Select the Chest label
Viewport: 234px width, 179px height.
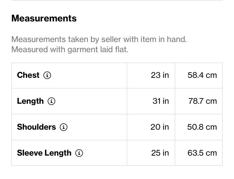28,75
